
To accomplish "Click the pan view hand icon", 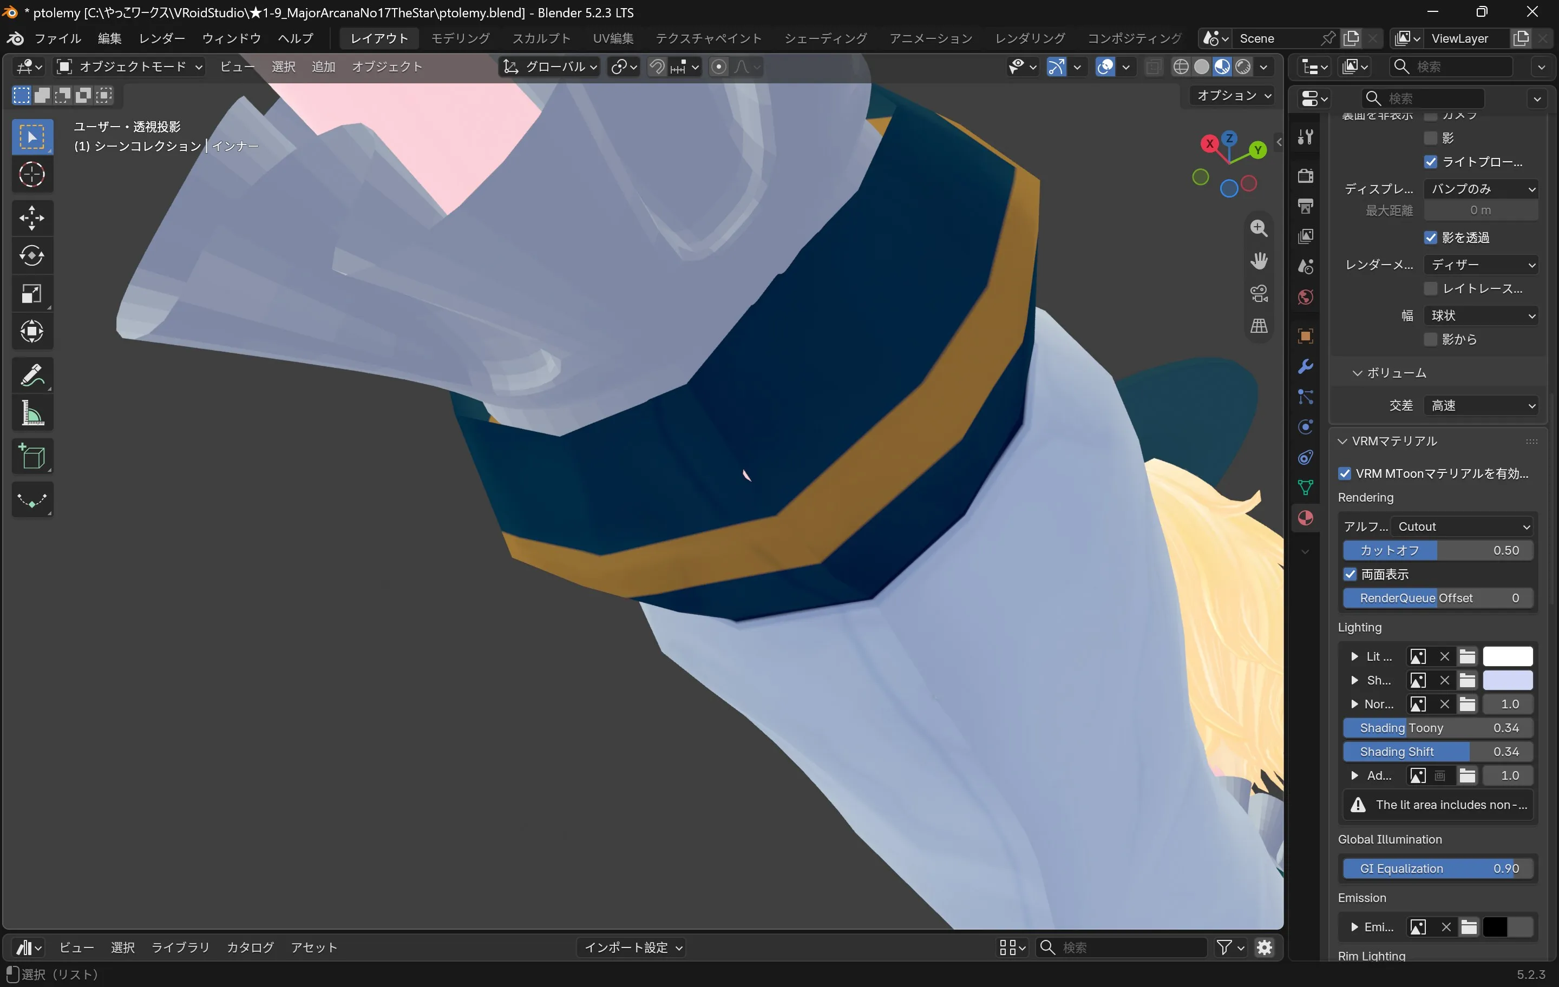I will (x=1259, y=261).
